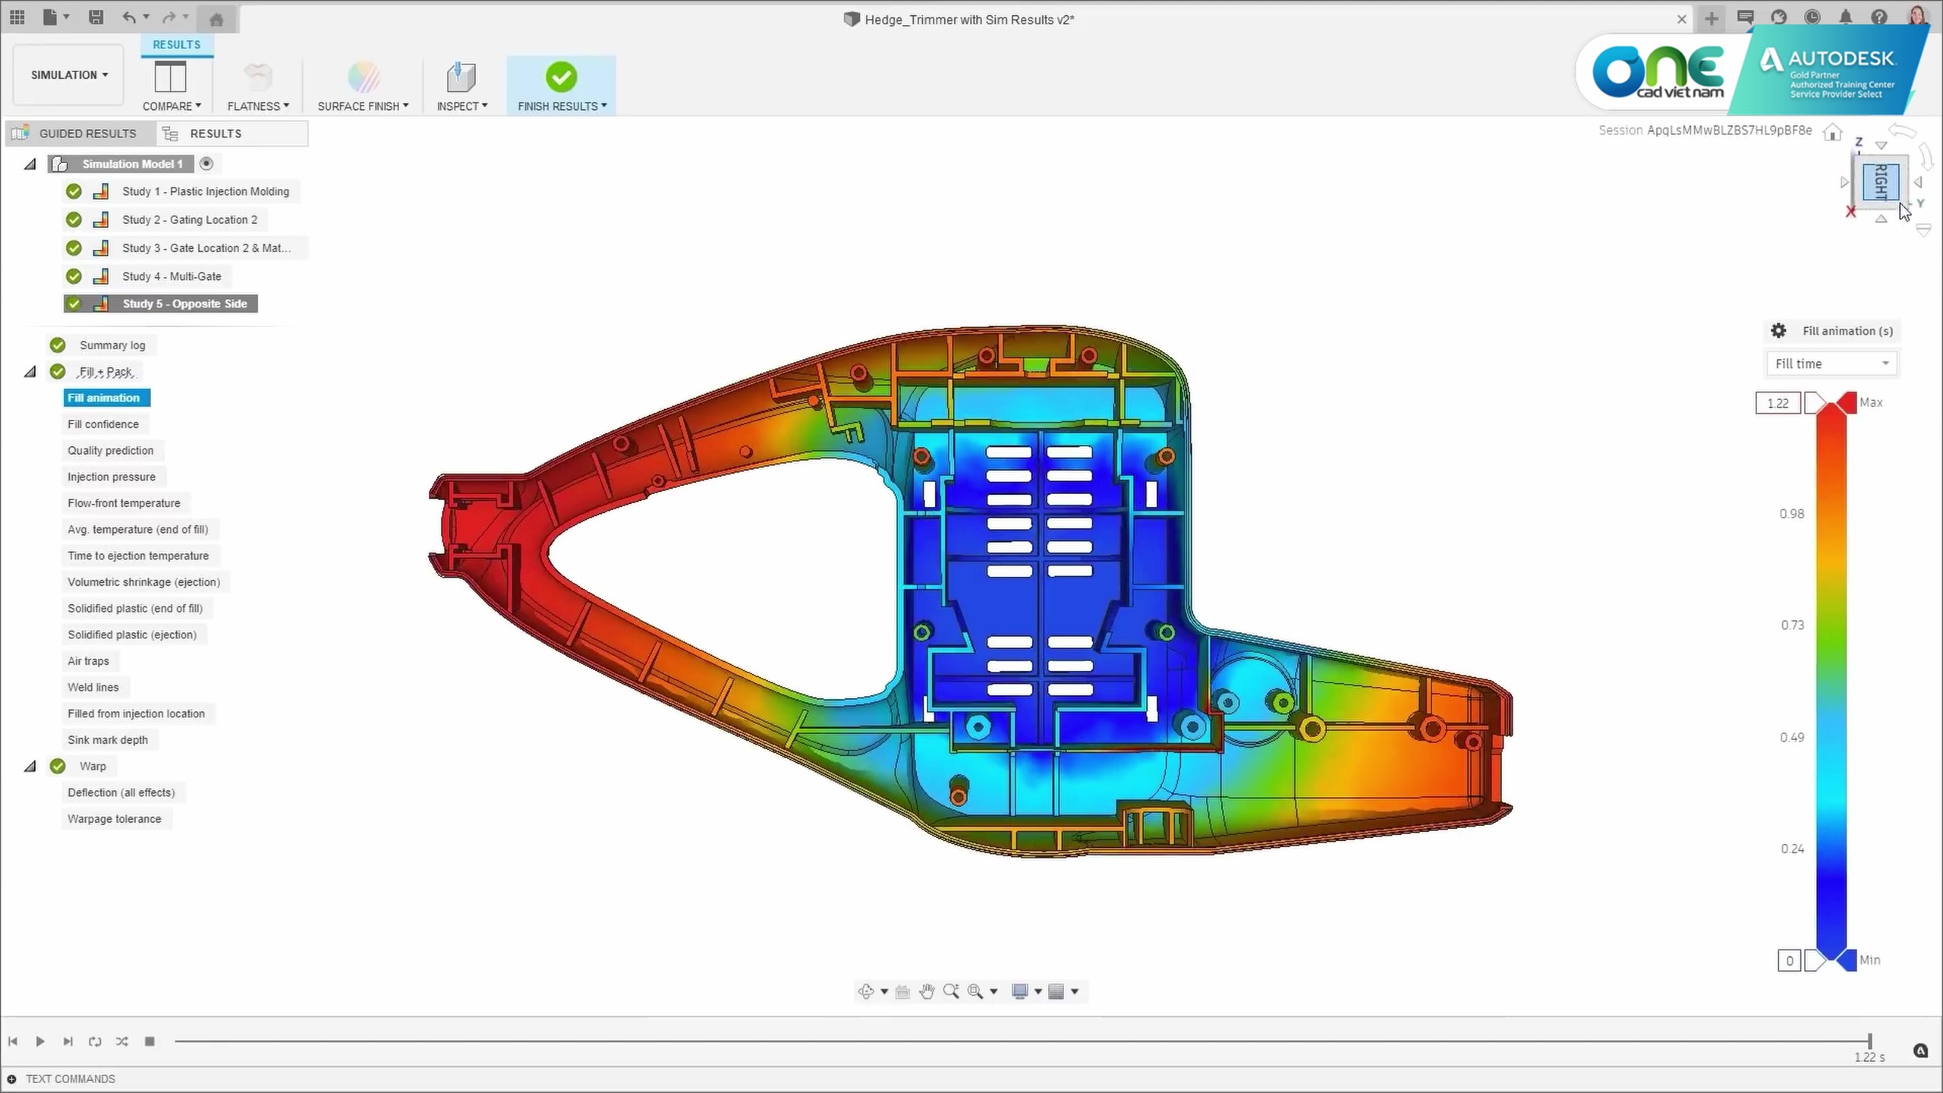The image size is (1943, 1093).
Task: Open the Display Settings monitor icon
Action: (x=1020, y=991)
